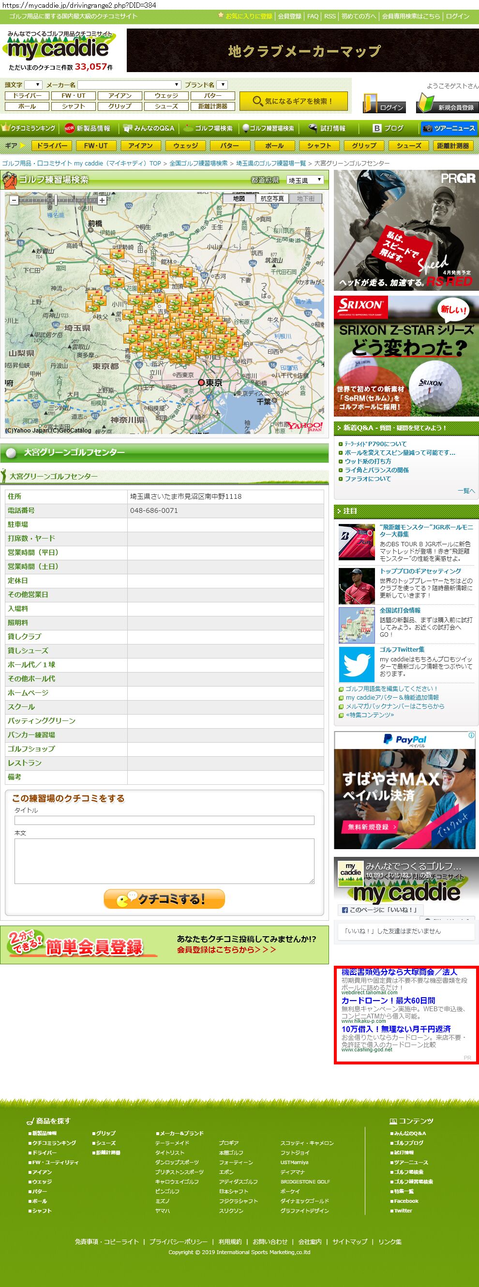Open the Tour News camera menu item
479x1287 pixels.
tap(449, 128)
